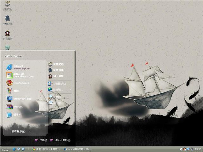Launch IconPackager from the Start menu
203x152 pixels.
click(18, 83)
